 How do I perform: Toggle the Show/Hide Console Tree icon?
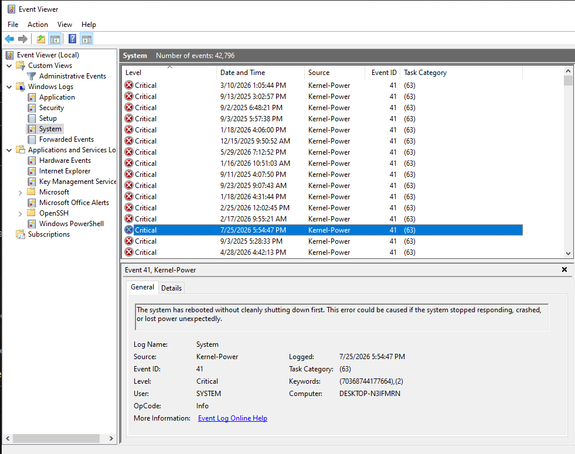55,39
